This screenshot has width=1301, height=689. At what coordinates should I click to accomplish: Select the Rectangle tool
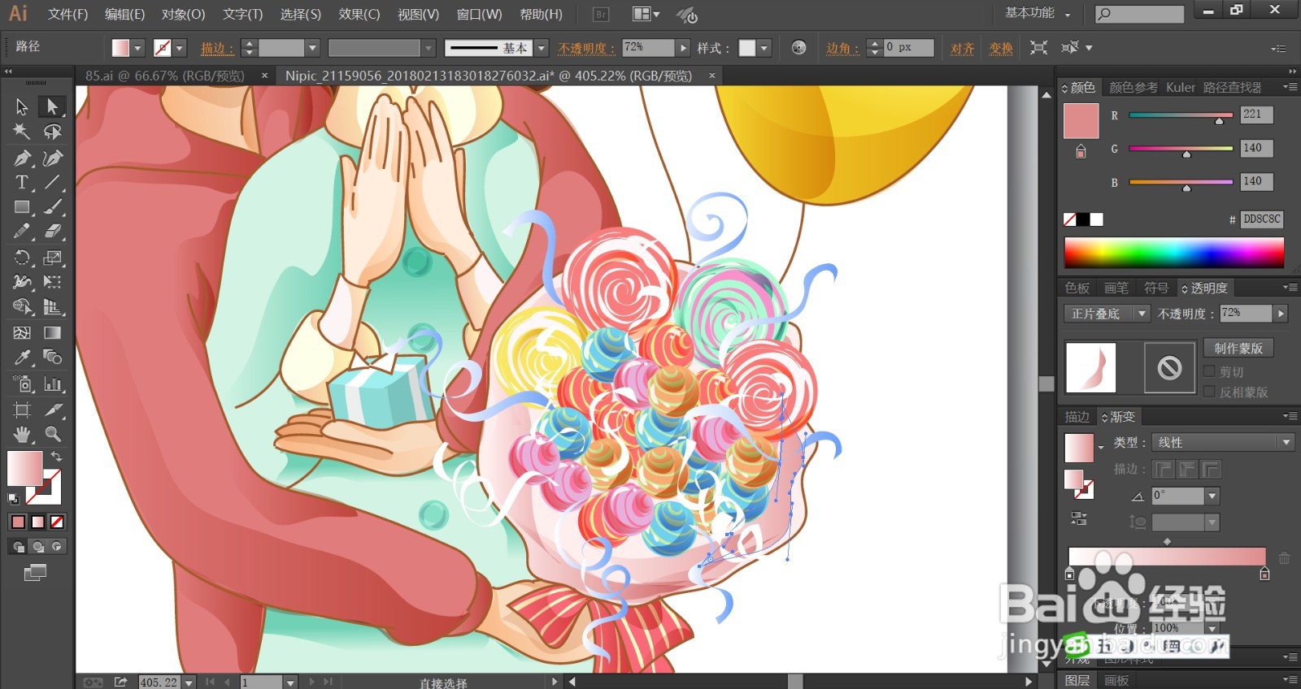click(22, 207)
